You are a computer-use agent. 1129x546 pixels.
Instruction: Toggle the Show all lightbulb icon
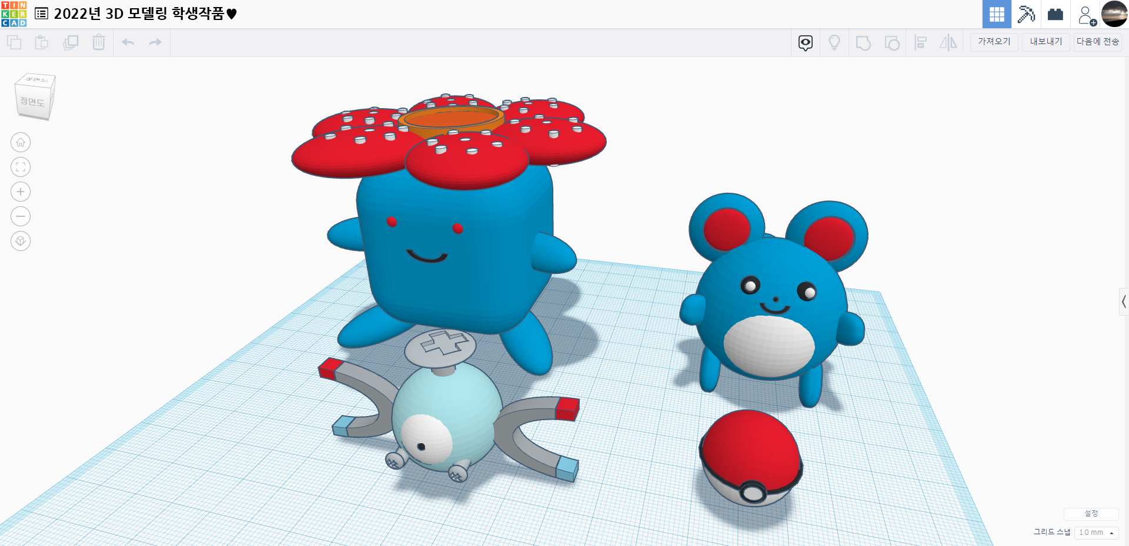834,43
